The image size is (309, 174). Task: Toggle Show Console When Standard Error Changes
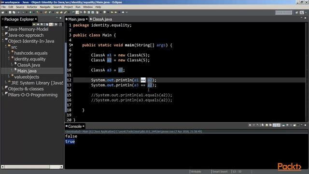tap(279, 125)
